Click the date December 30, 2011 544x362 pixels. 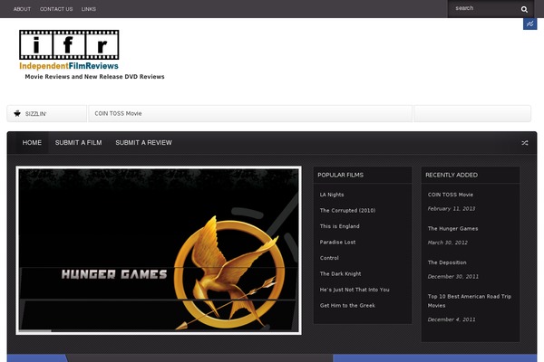(453, 276)
